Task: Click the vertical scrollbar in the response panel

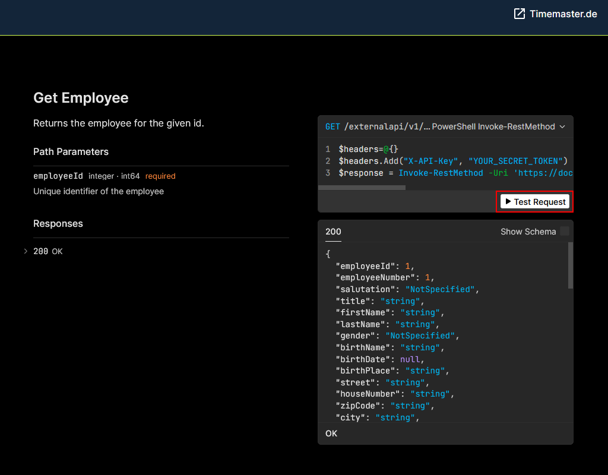Action: pyautogui.click(x=571, y=265)
